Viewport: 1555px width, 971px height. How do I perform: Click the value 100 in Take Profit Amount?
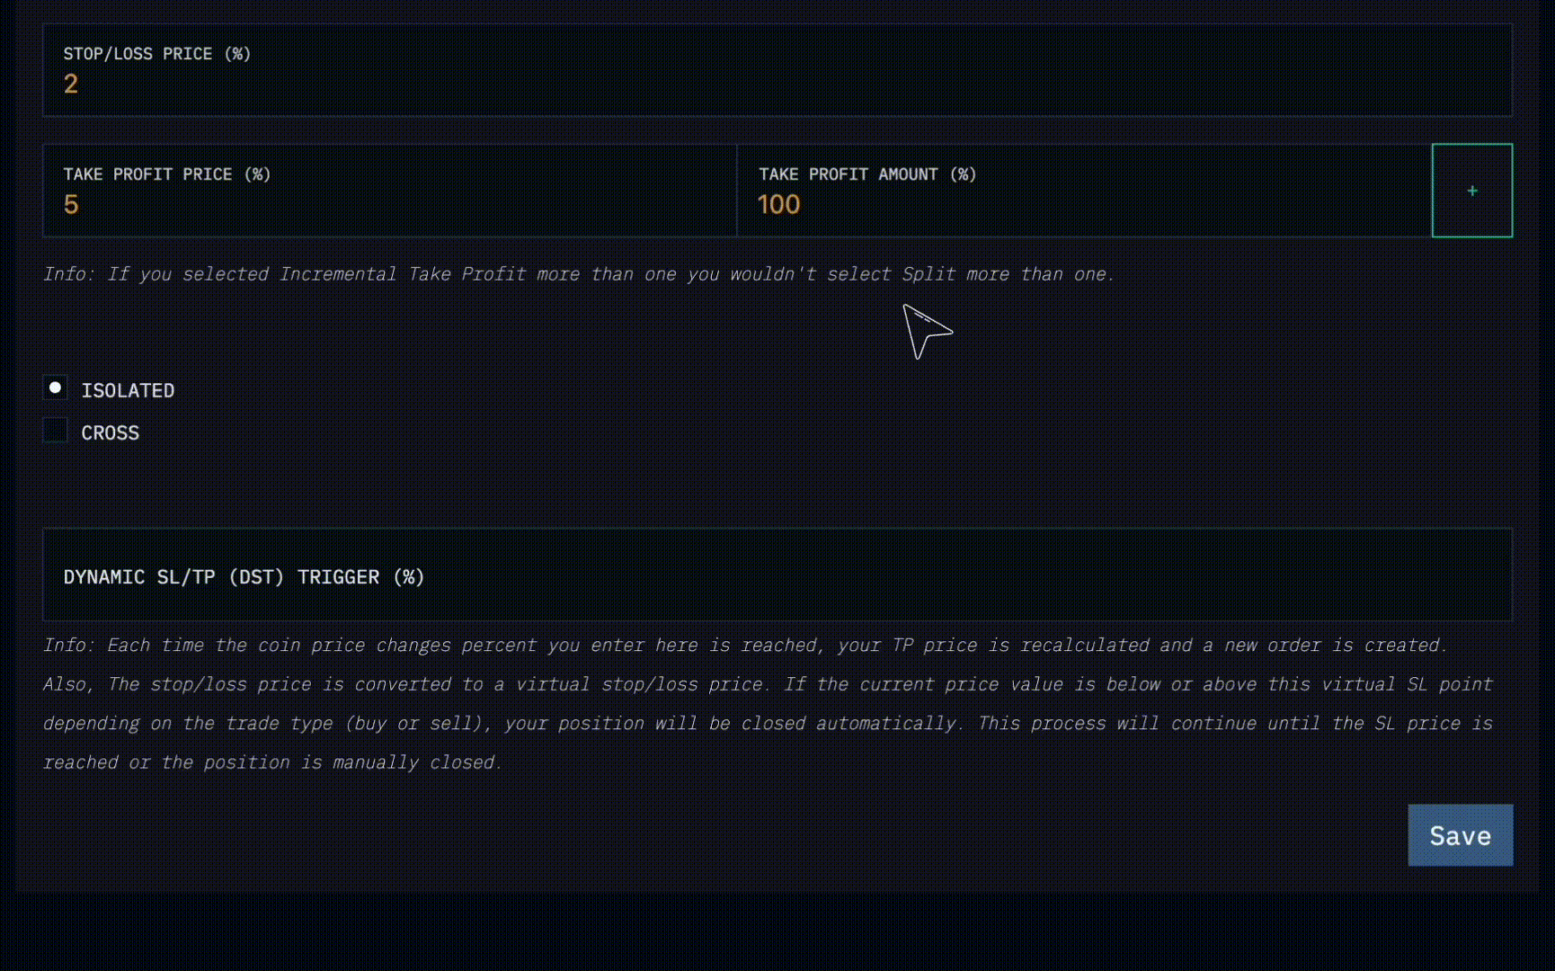(778, 205)
